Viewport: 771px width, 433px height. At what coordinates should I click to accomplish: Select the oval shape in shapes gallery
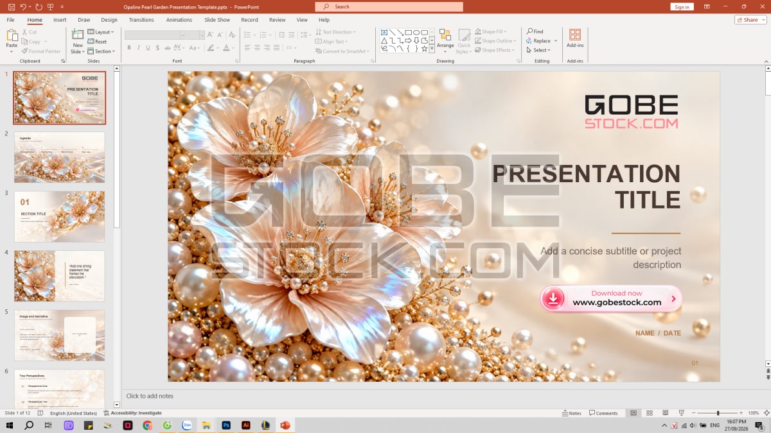pos(416,32)
